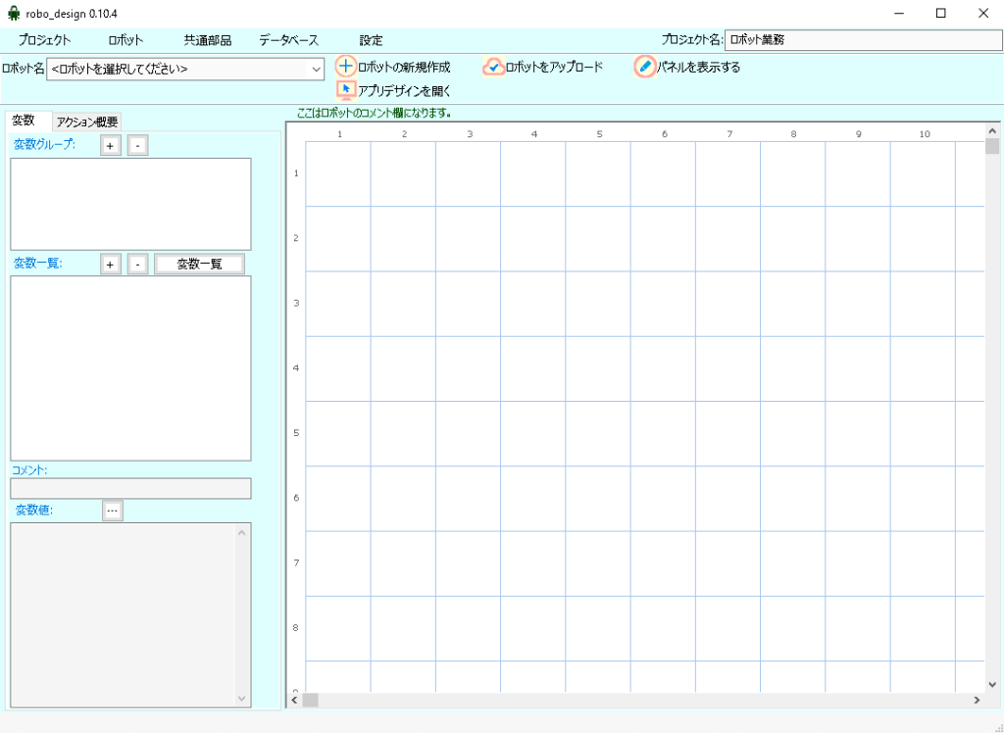Add a variable group with plus button
Screen dimensions: 1004x733
pyautogui.click(x=111, y=146)
